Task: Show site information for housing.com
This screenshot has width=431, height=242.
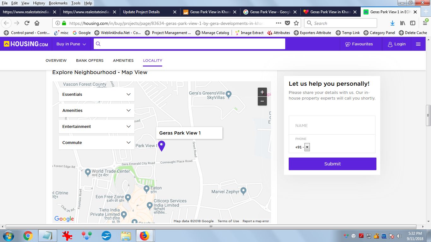Action: (57, 23)
